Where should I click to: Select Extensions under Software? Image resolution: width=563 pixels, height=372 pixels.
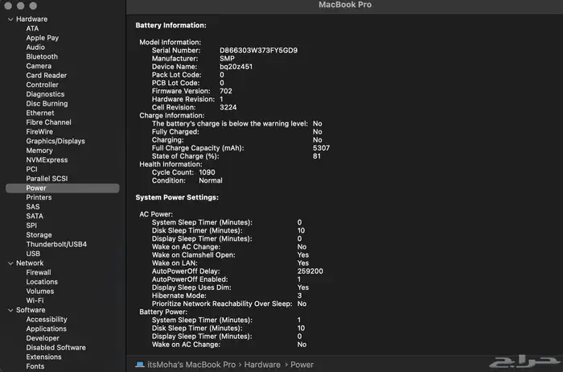pos(43,357)
